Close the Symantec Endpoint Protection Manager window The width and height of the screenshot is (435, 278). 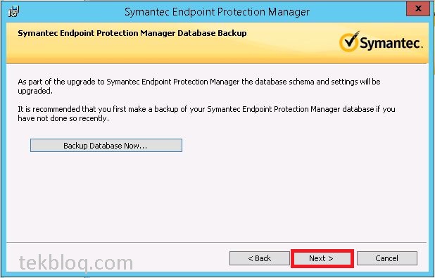click(x=418, y=8)
